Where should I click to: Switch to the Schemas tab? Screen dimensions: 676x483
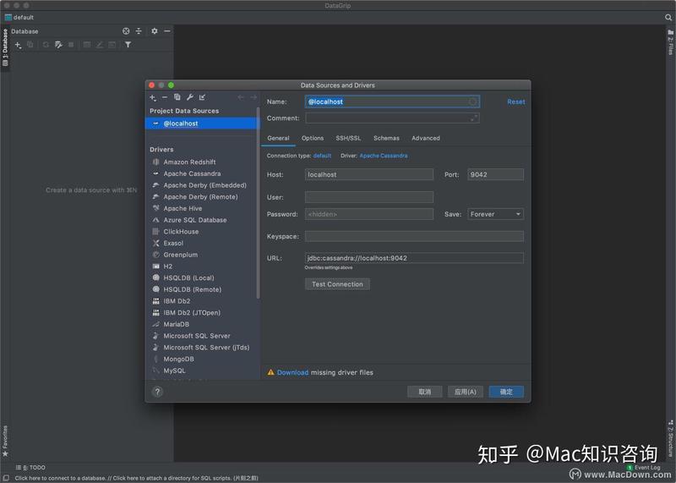[x=386, y=138]
